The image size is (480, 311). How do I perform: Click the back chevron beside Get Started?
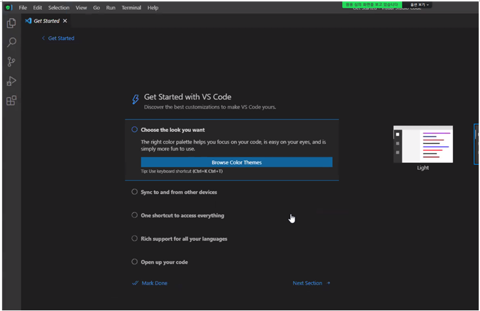[43, 38]
